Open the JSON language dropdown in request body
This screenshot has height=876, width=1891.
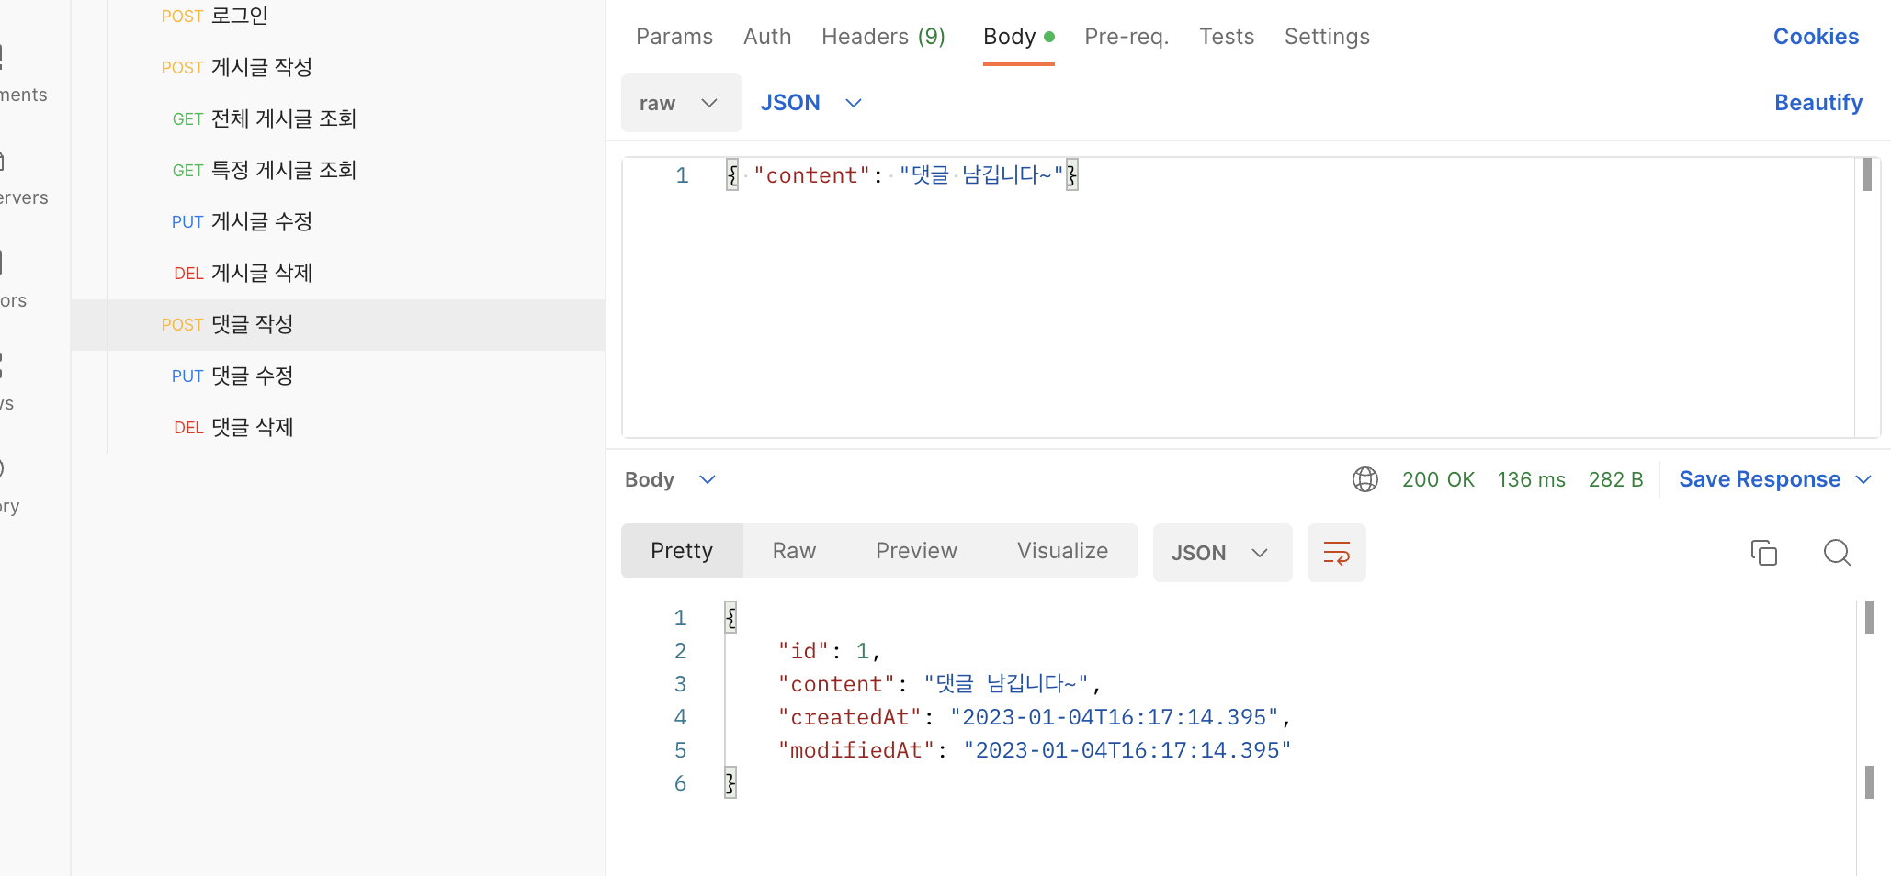[x=810, y=103]
